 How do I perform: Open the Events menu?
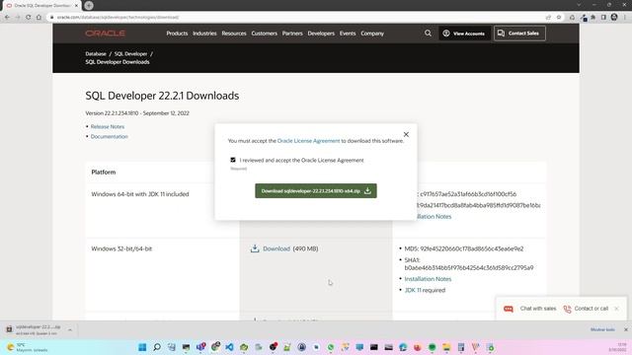[x=348, y=34]
